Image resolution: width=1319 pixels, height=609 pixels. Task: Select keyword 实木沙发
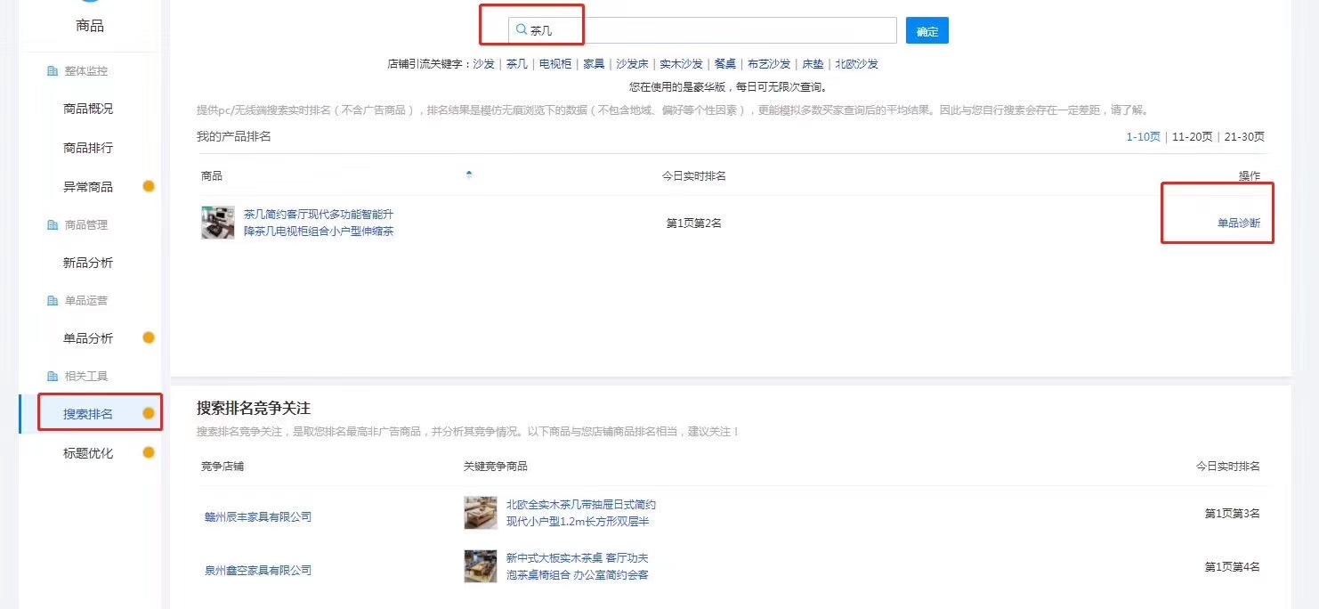(x=681, y=64)
